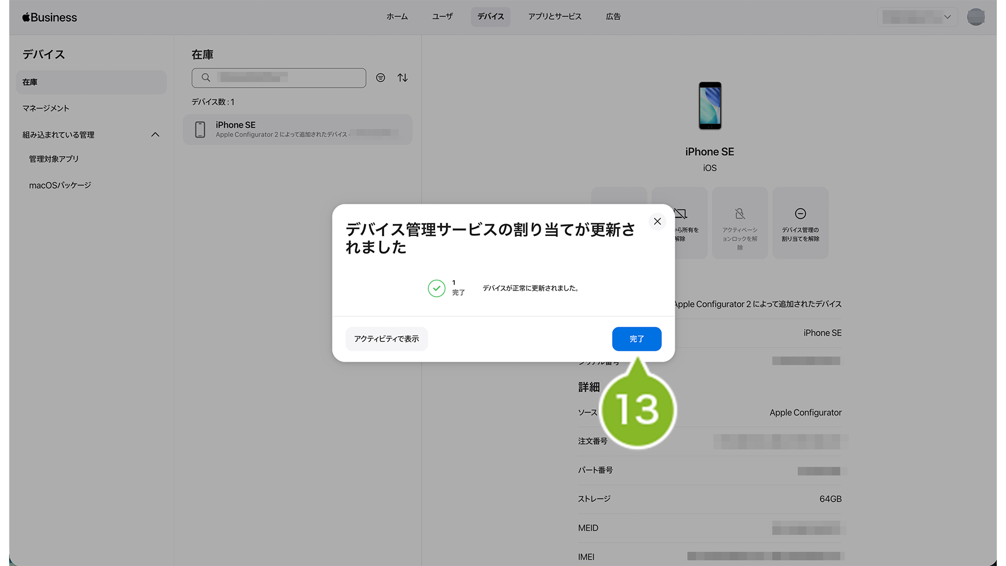The height and width of the screenshot is (566, 1006).
Task: Close the dialog with the X icon
Action: [657, 221]
